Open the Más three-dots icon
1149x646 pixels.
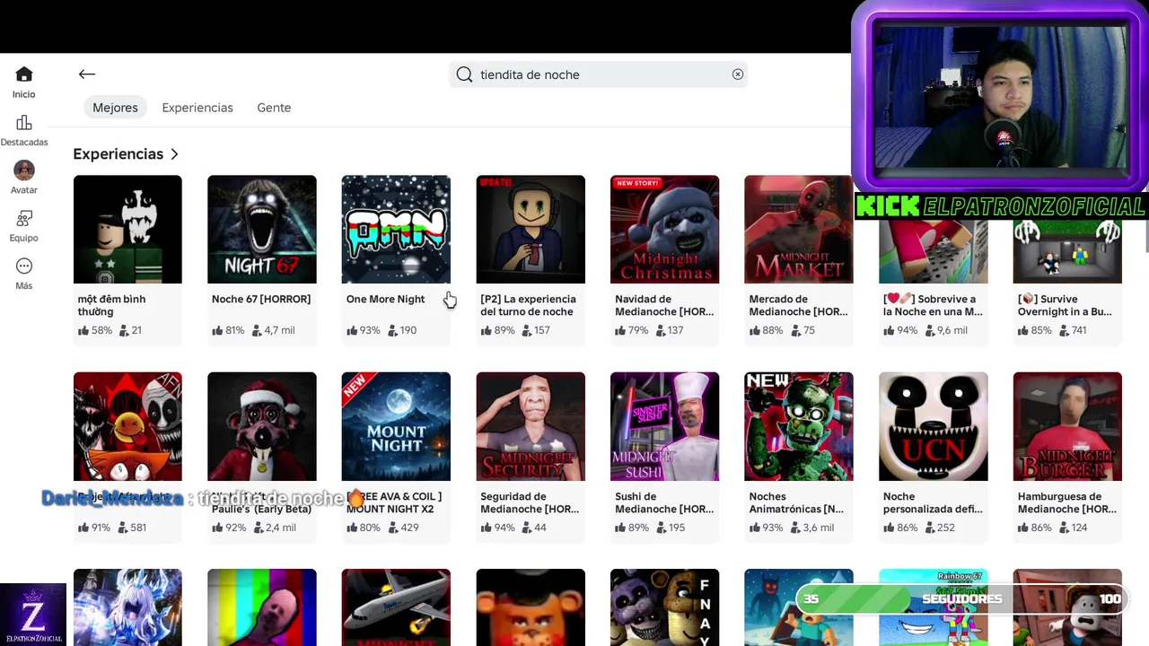click(24, 266)
